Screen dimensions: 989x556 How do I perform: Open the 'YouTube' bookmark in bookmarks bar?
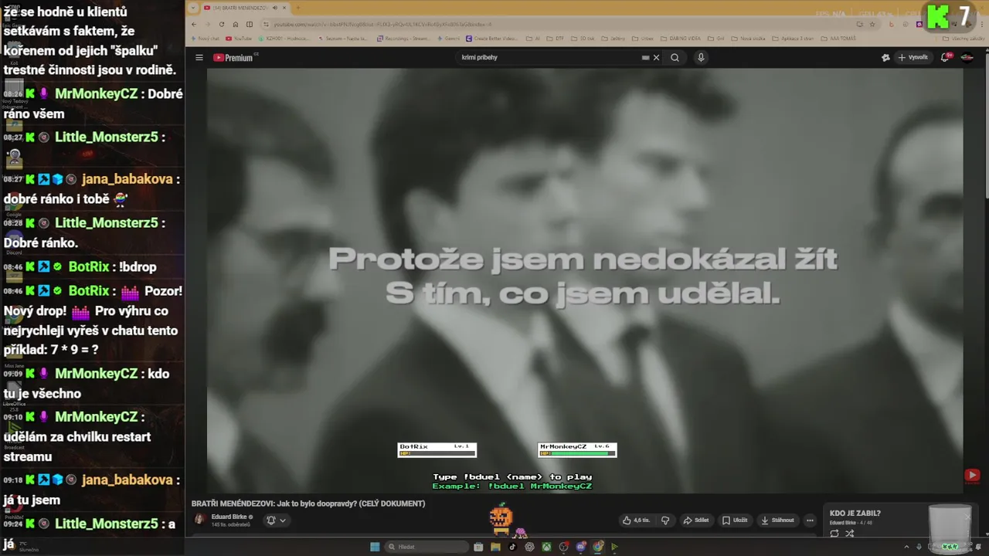[x=239, y=38]
